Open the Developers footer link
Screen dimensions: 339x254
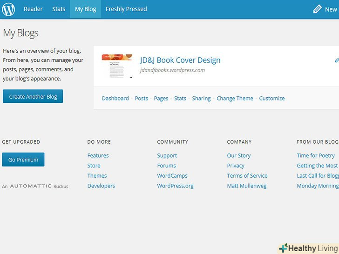(x=101, y=186)
